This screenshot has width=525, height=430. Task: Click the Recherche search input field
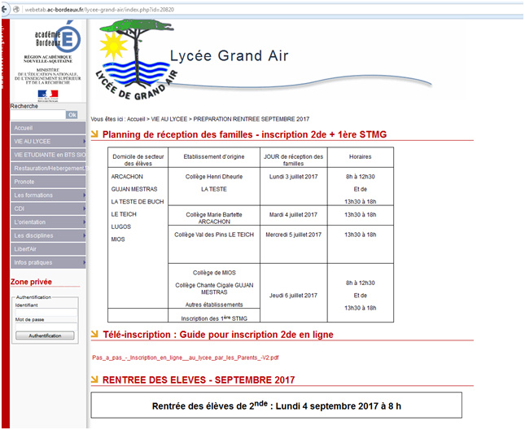37,115
